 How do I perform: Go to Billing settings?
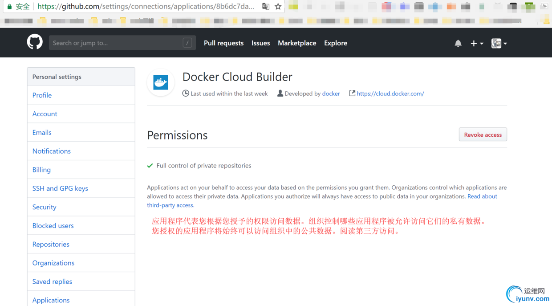coord(81,170)
